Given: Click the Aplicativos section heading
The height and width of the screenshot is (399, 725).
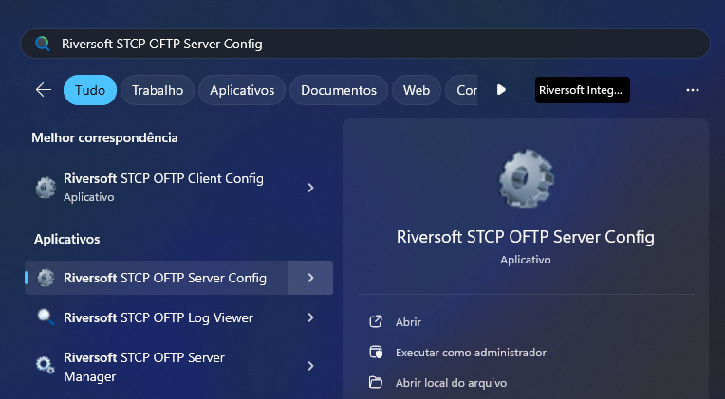Looking at the screenshot, I should [67, 239].
